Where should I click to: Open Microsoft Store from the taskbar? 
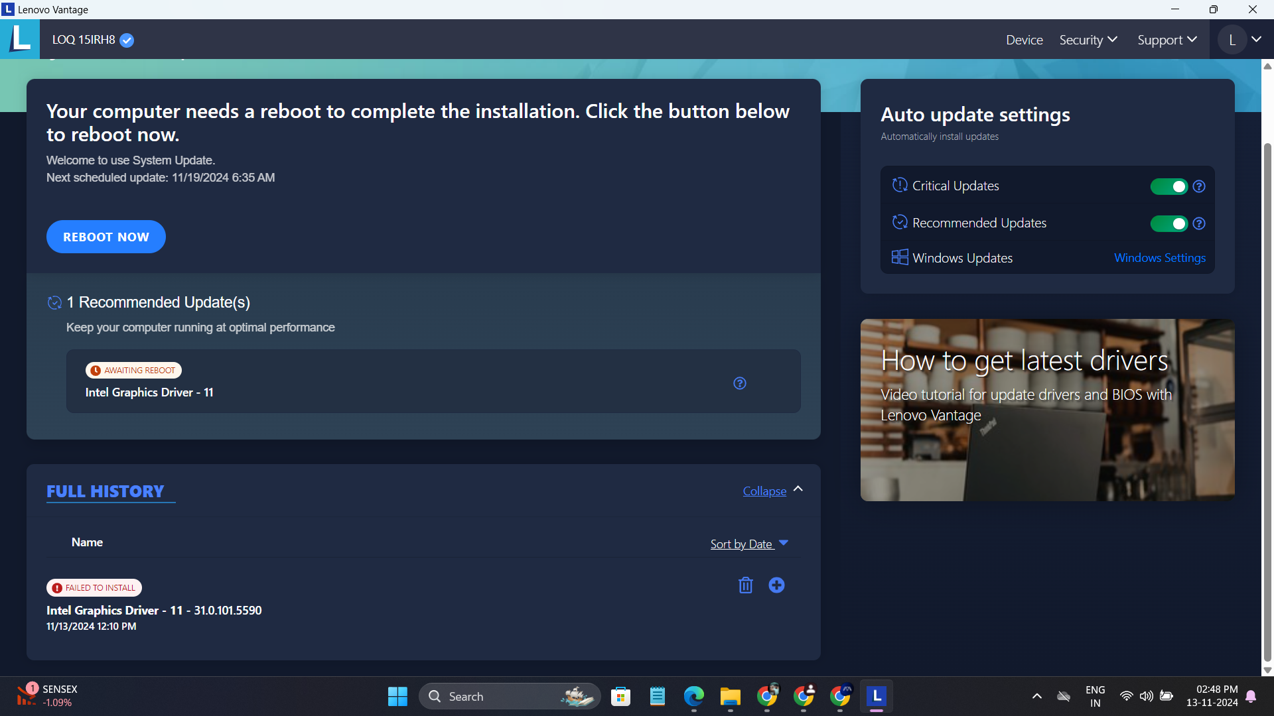point(620,696)
